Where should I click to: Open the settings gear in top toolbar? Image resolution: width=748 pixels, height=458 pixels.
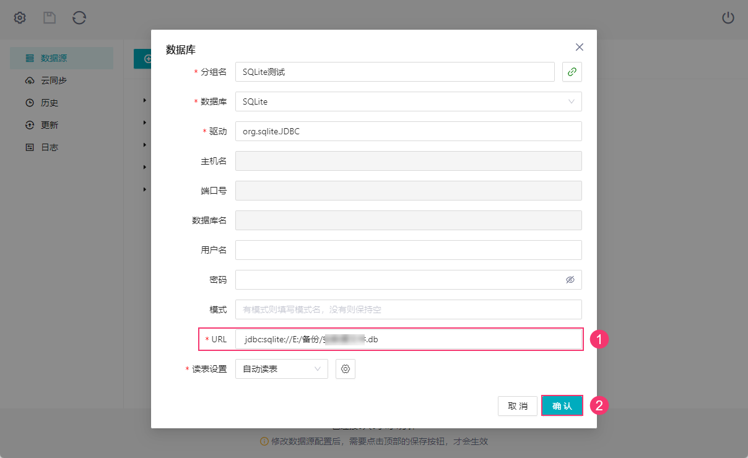(x=20, y=18)
